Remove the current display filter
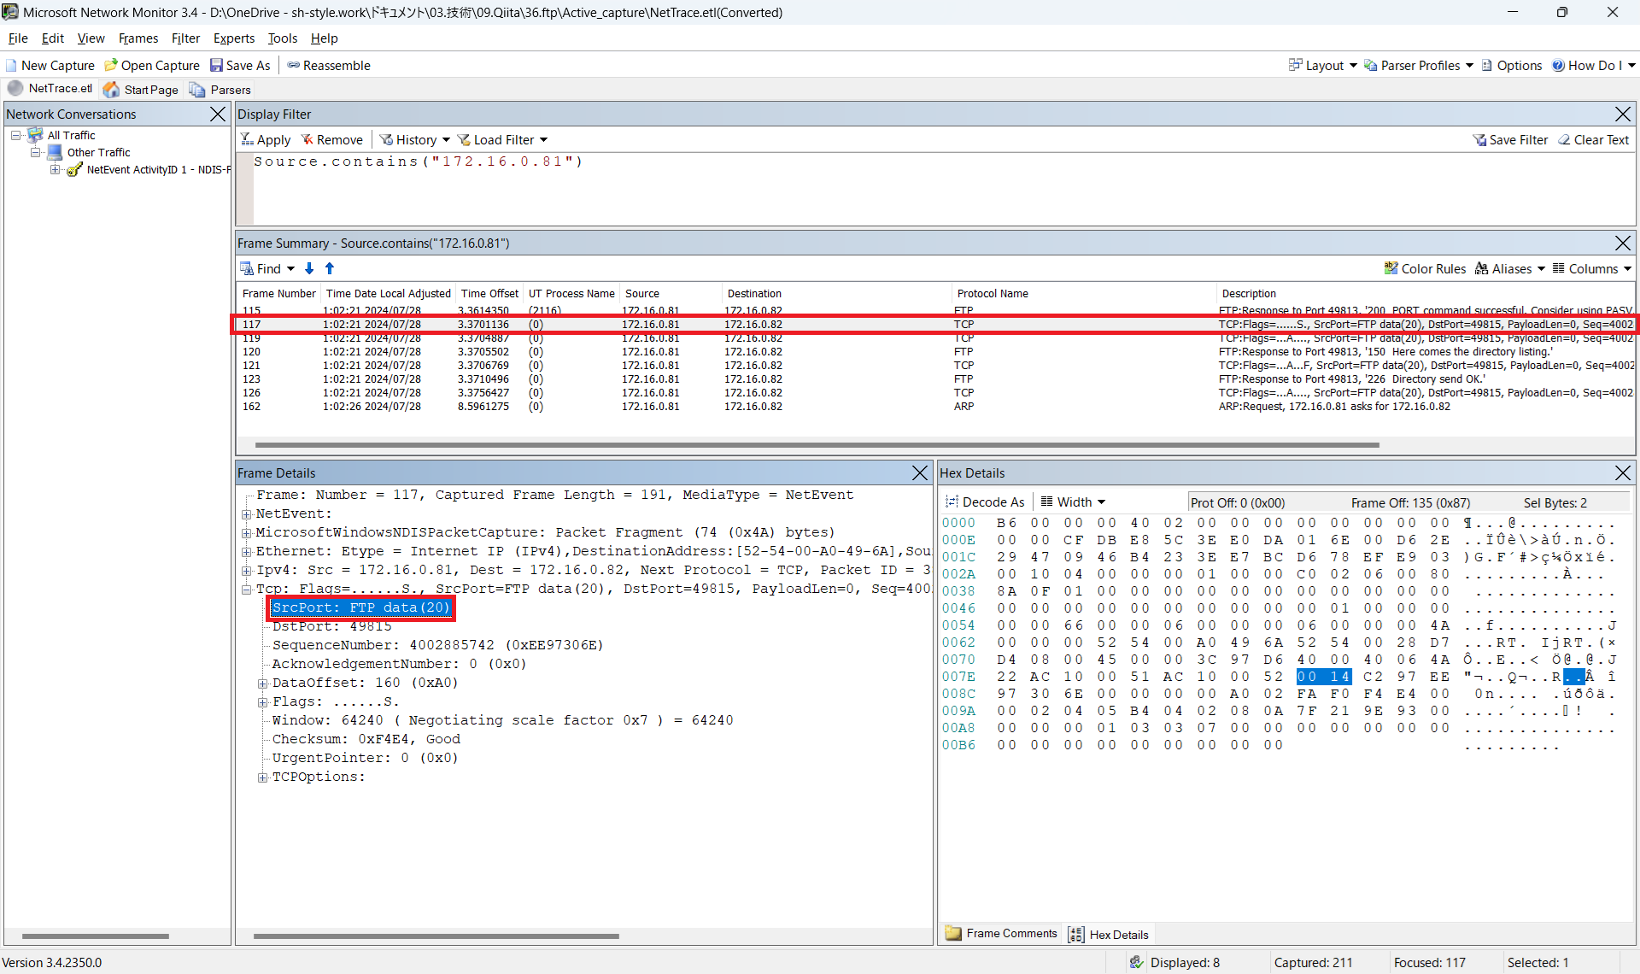 pos(331,140)
